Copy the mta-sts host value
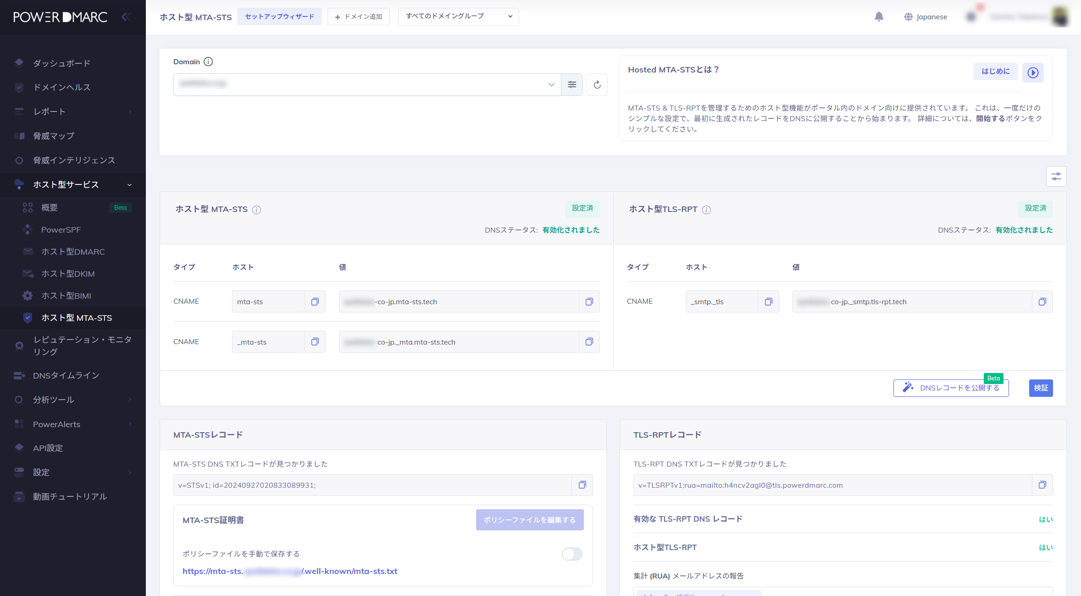Screen dimensions: 1081x596 (315, 302)
